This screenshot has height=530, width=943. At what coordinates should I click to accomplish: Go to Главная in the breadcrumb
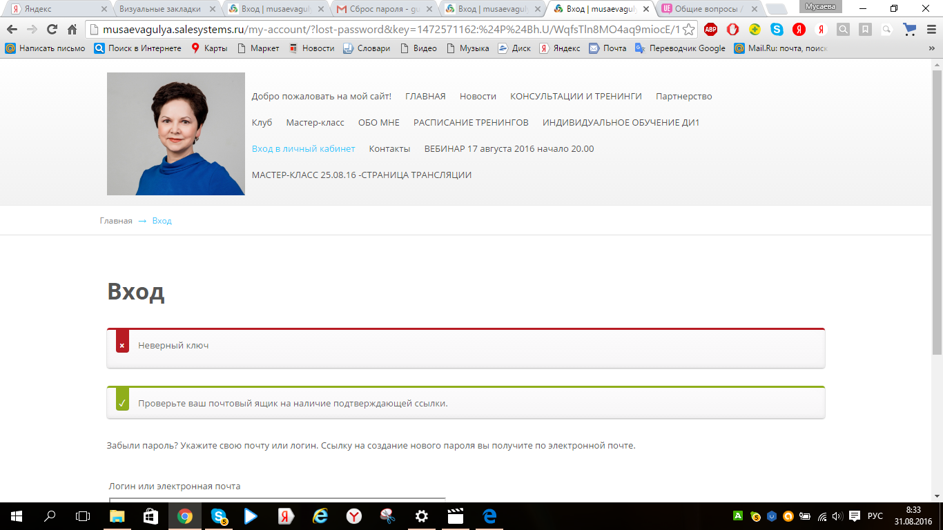coord(116,221)
